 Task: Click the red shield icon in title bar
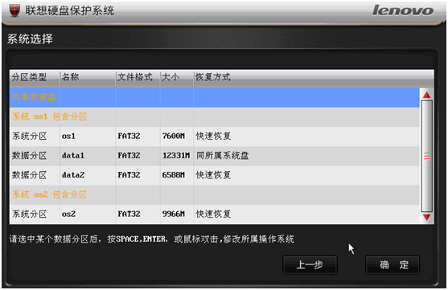point(14,10)
